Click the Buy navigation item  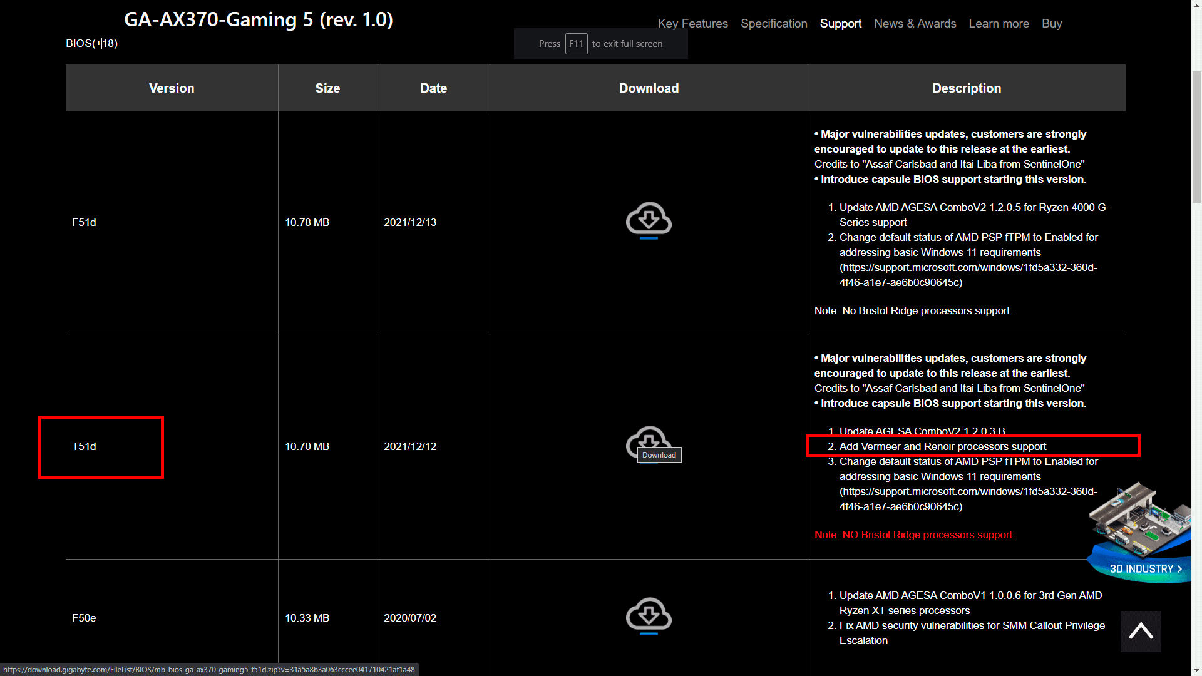pyautogui.click(x=1051, y=24)
